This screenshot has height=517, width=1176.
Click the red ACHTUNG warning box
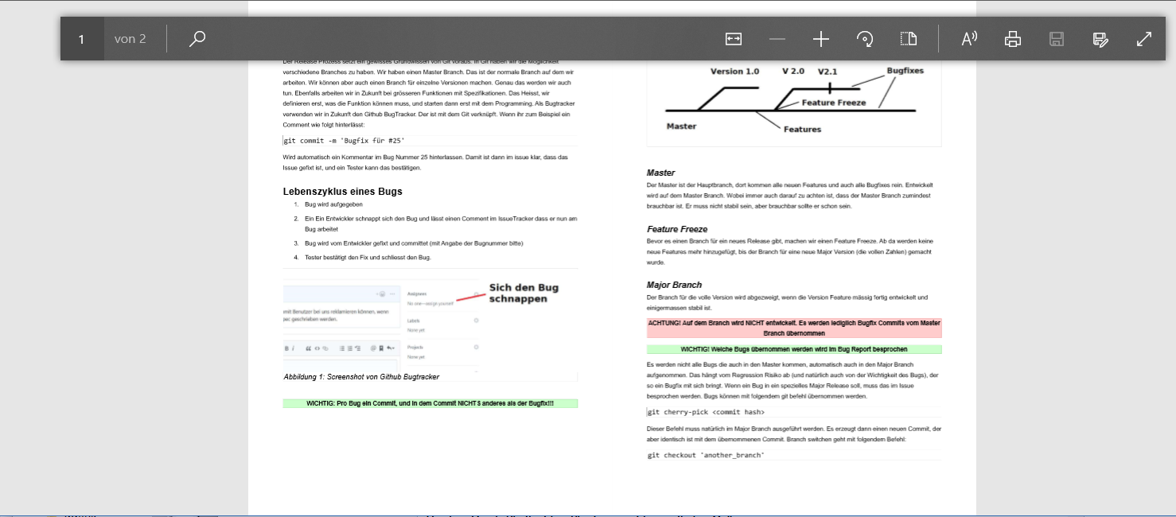793,328
